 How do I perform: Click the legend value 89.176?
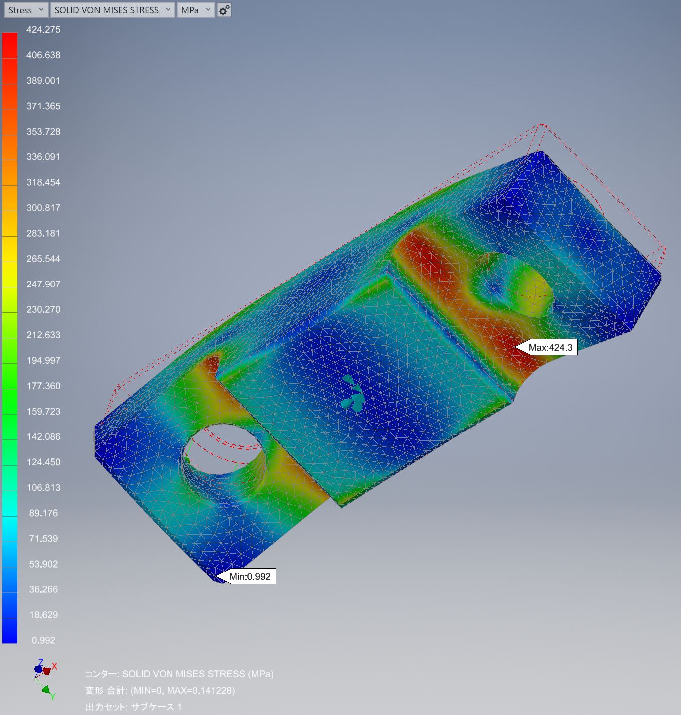[x=43, y=513]
